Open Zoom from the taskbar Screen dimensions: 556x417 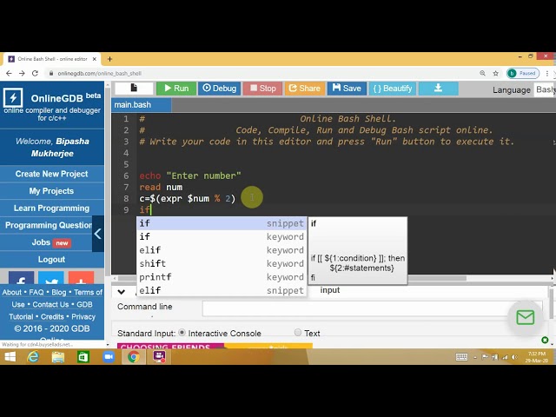pyautogui.click(x=109, y=357)
